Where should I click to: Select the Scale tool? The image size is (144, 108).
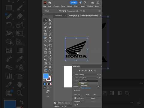tap(50, 42)
